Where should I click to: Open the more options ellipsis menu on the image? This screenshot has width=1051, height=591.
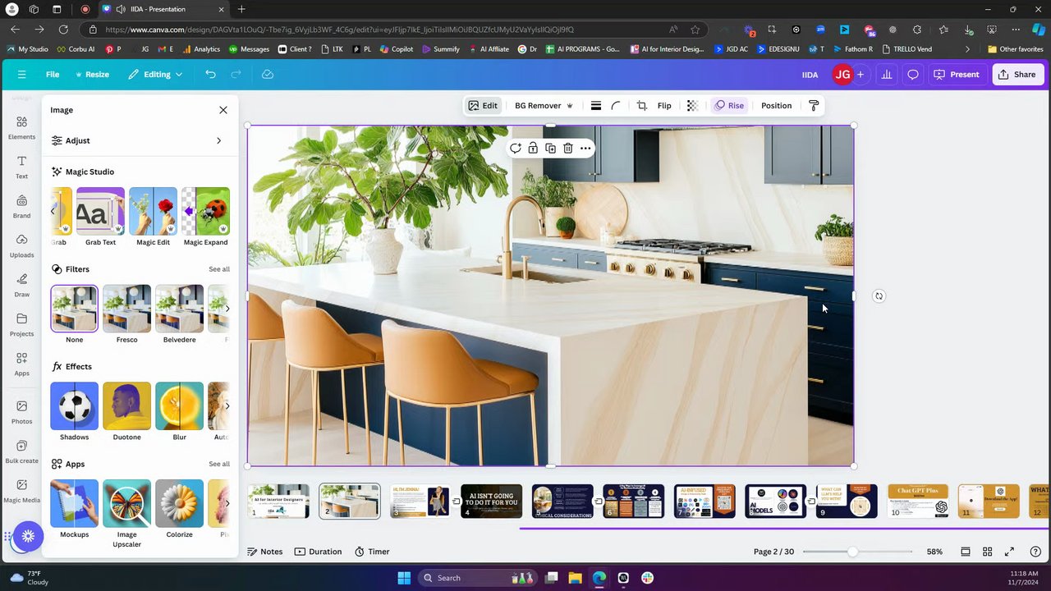585,149
